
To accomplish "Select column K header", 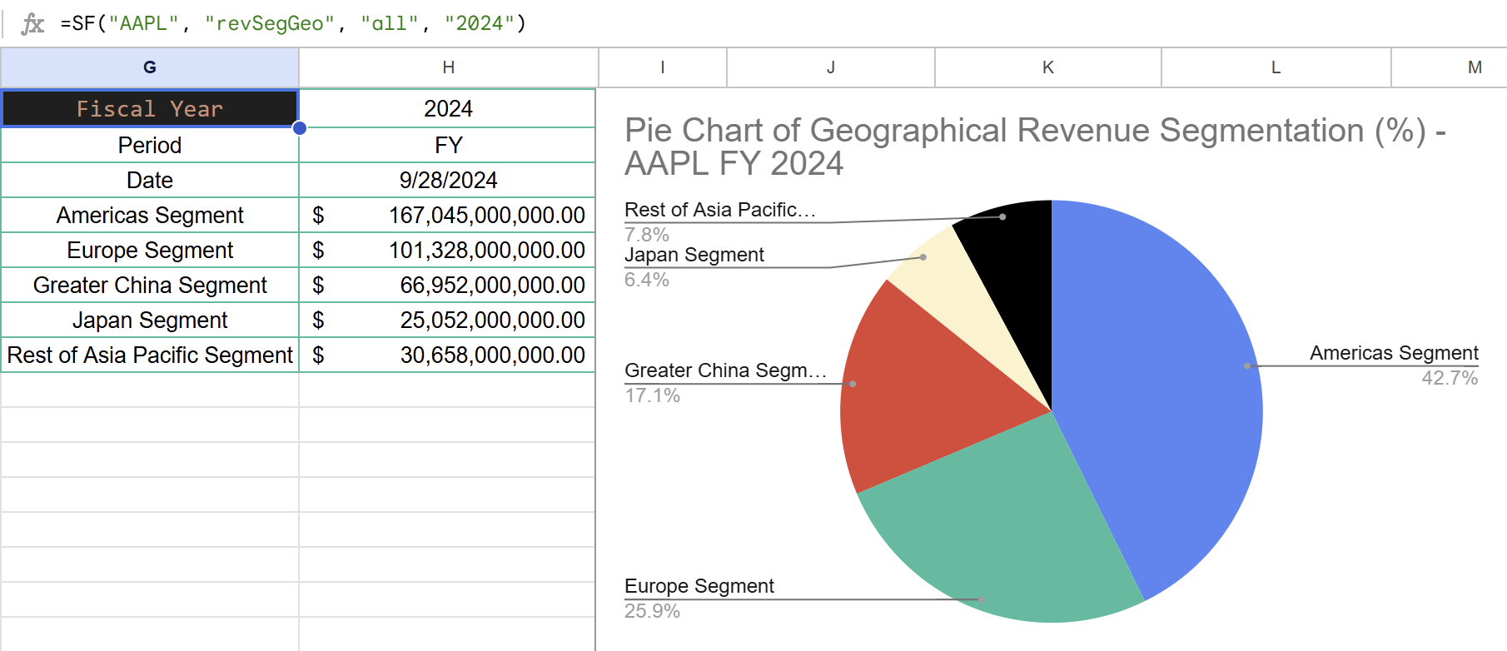I will tap(1047, 67).
